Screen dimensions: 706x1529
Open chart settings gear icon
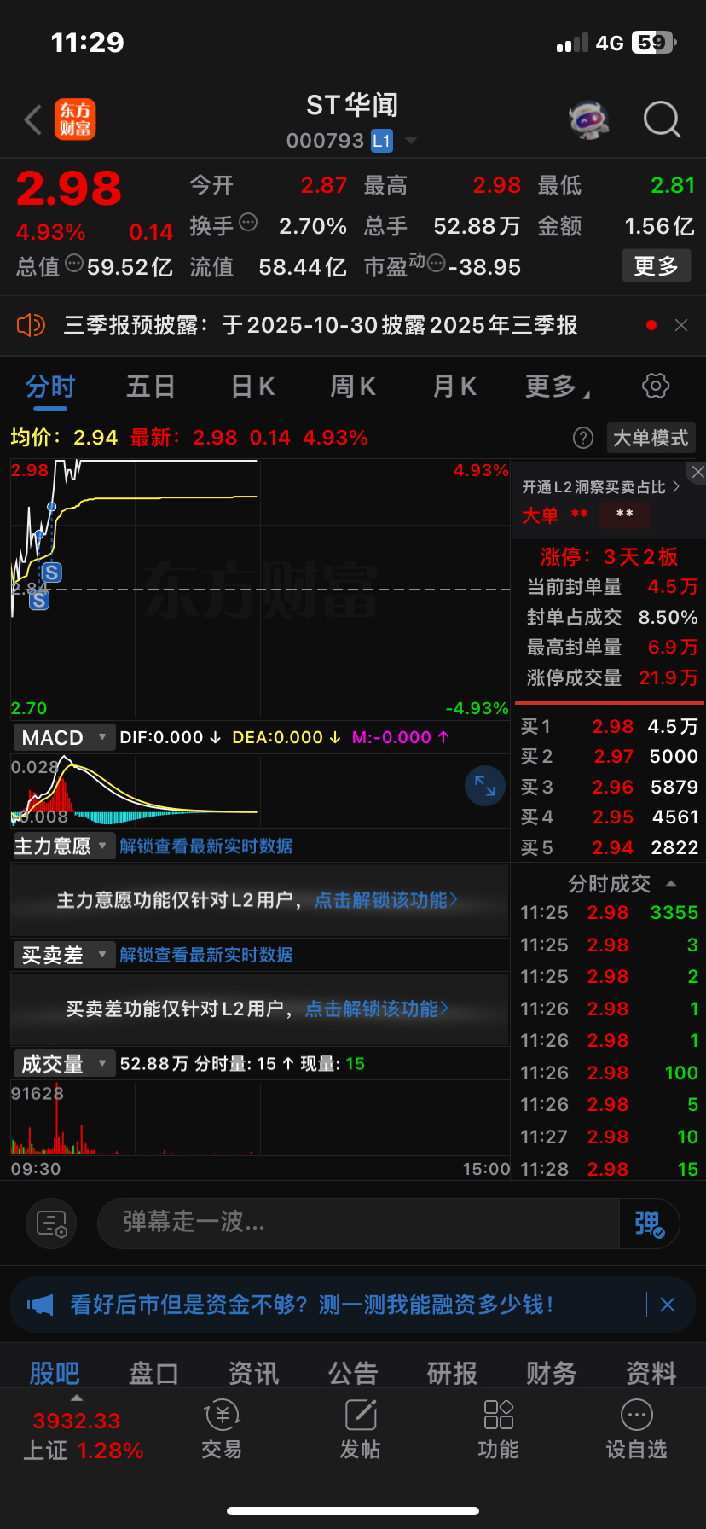tap(656, 386)
